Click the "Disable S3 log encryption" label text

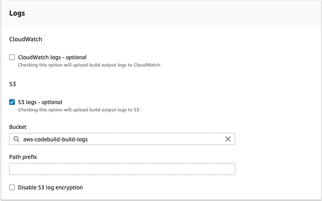point(50,187)
